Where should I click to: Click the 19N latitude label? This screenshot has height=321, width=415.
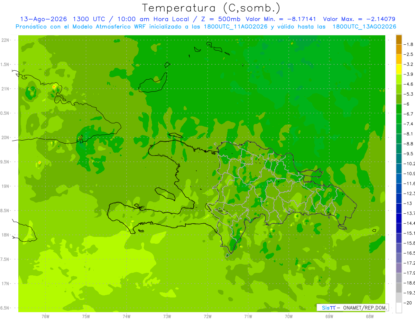click(5, 186)
